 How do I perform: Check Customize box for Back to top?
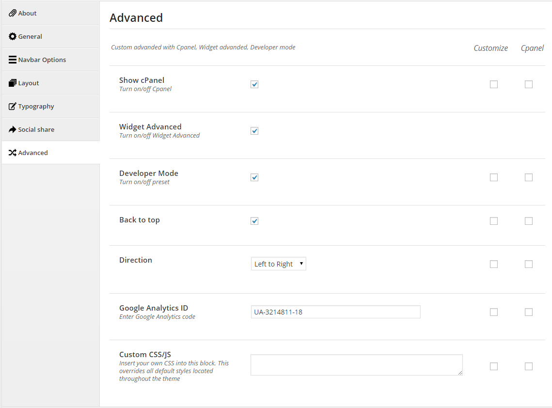point(493,221)
